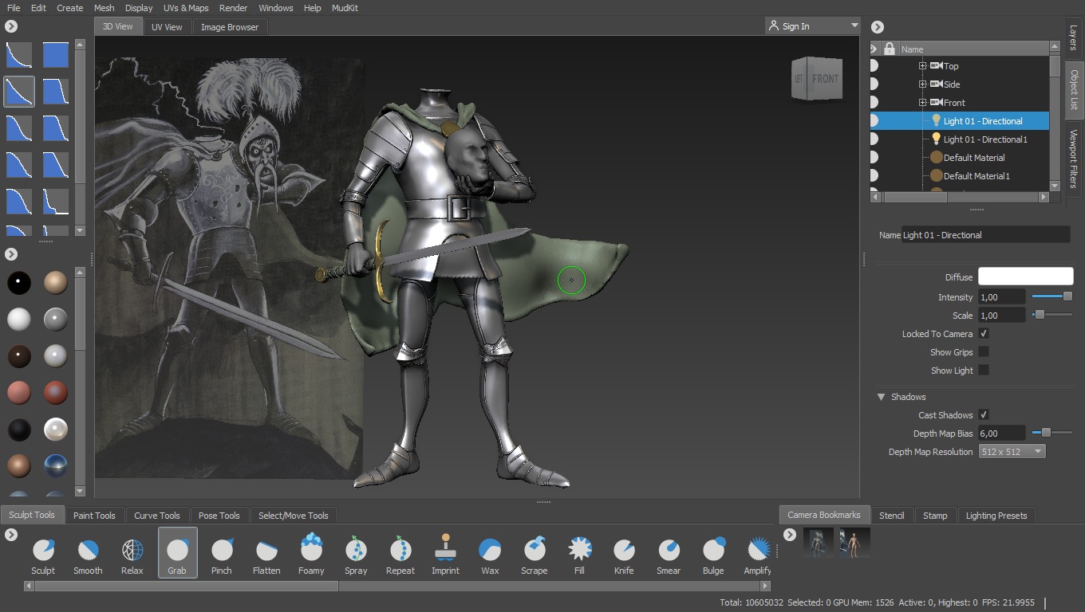The width and height of the screenshot is (1085, 612).
Task: Open the UVs & Maps menu
Action: pyautogui.click(x=185, y=8)
